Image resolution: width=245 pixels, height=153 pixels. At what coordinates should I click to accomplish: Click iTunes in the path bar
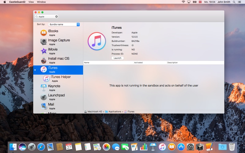tap(129, 112)
